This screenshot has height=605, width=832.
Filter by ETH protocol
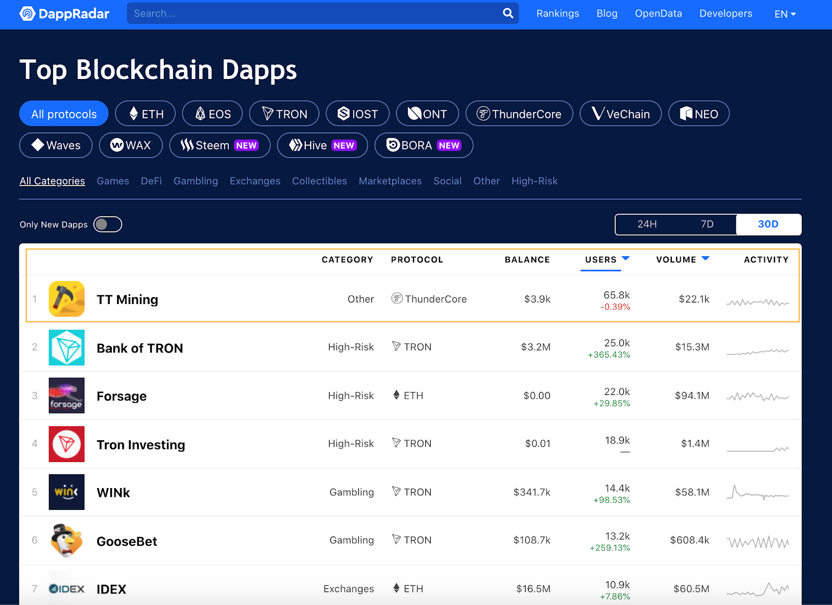(x=145, y=114)
